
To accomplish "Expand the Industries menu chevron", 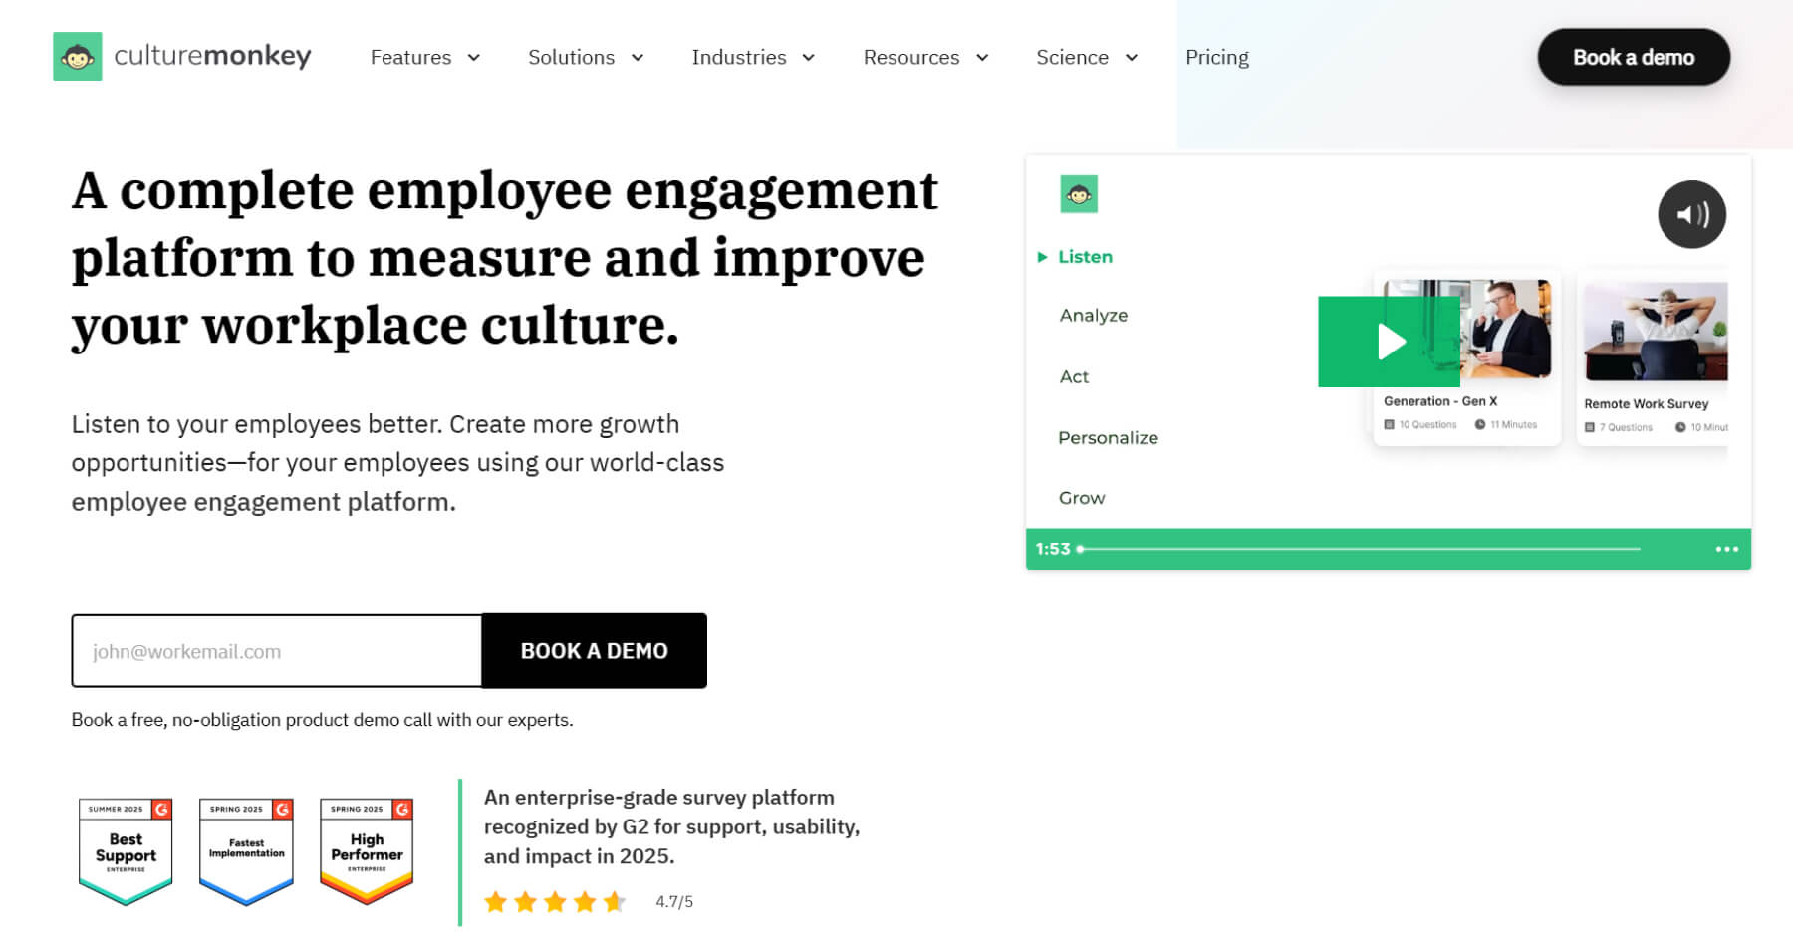I will [x=807, y=57].
